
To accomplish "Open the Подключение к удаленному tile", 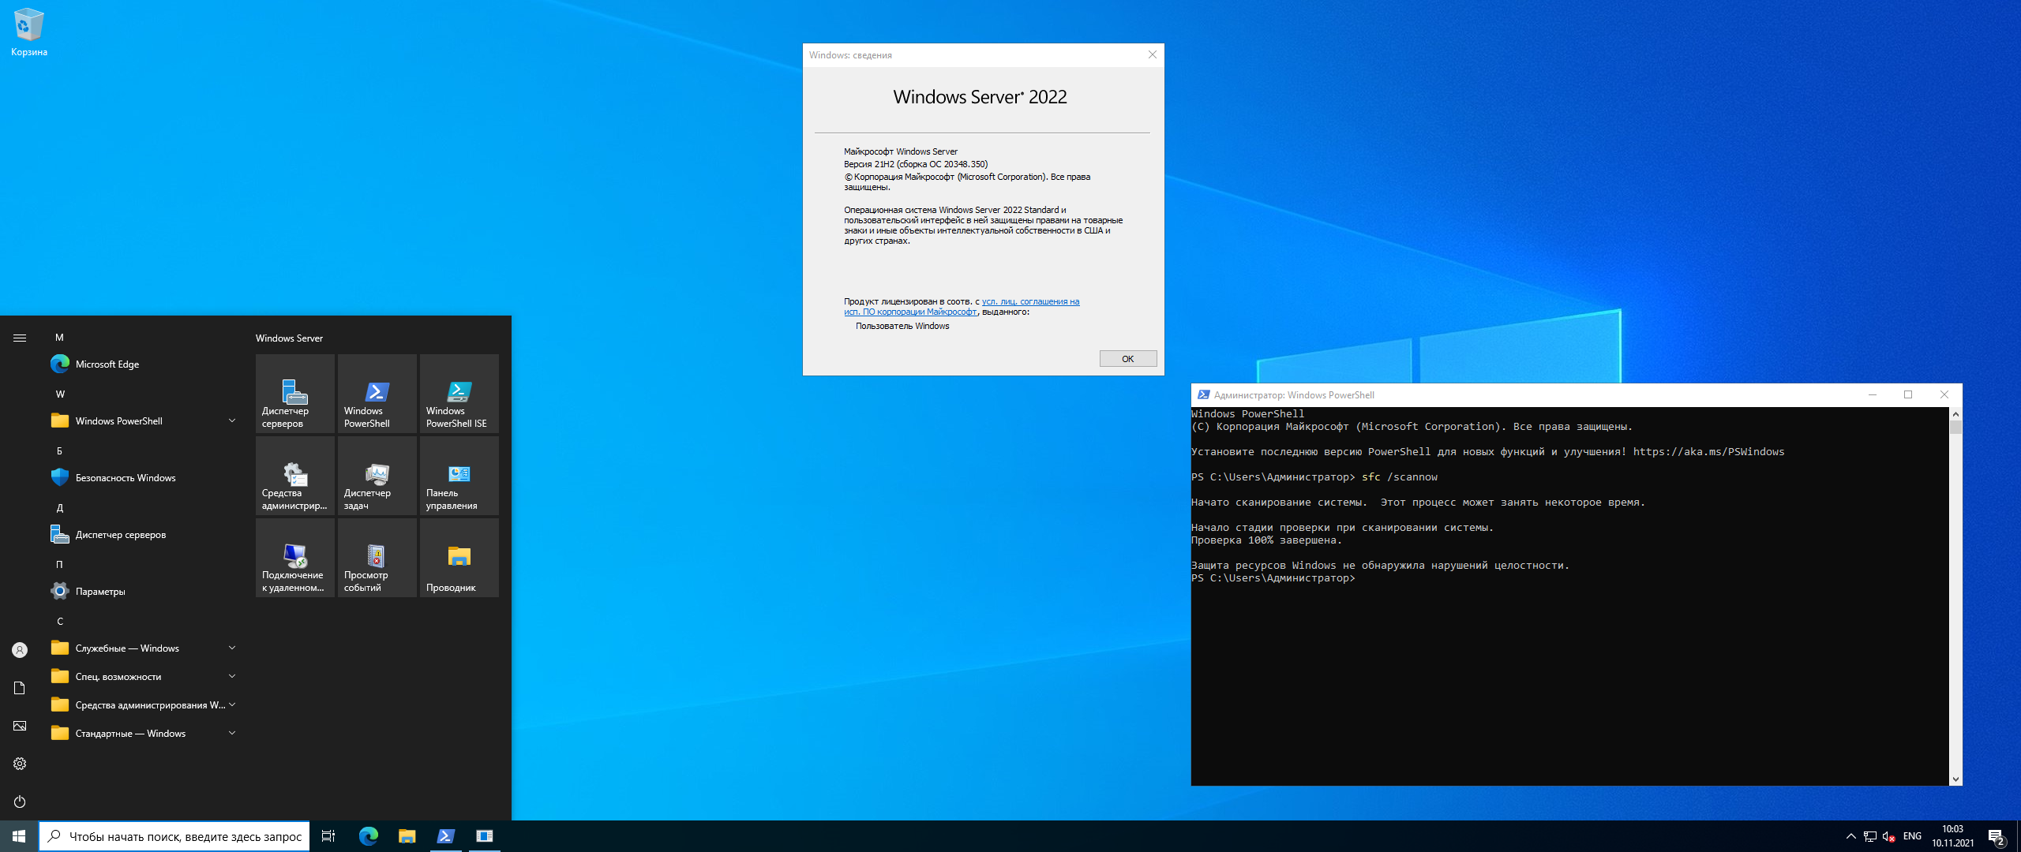I will [295, 558].
